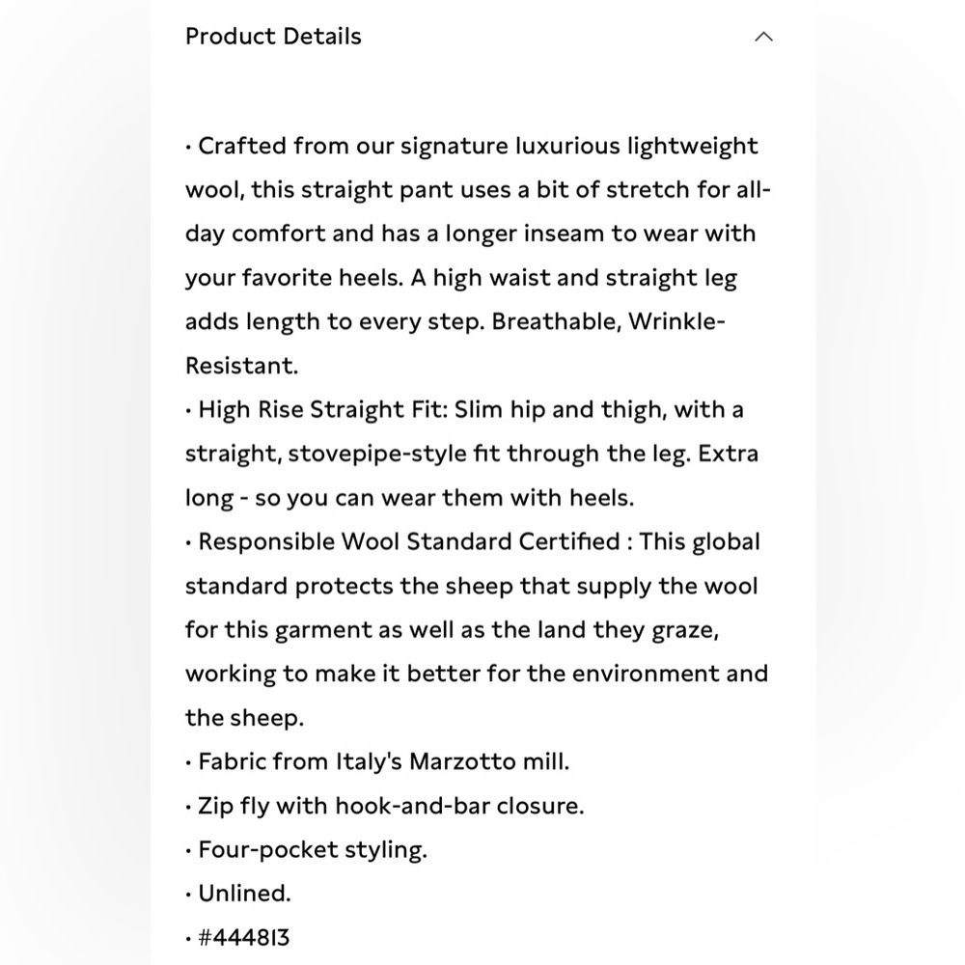Click the 'standard protects the sheep' line
Screen dimensions: 965x965
tap(472, 586)
